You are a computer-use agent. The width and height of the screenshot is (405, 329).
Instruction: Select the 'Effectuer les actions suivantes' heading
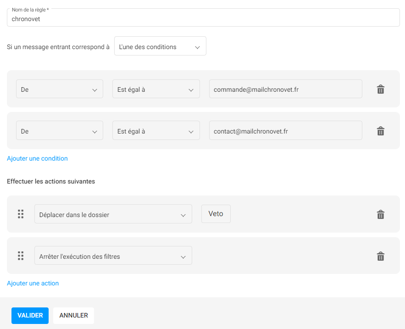coord(51,181)
